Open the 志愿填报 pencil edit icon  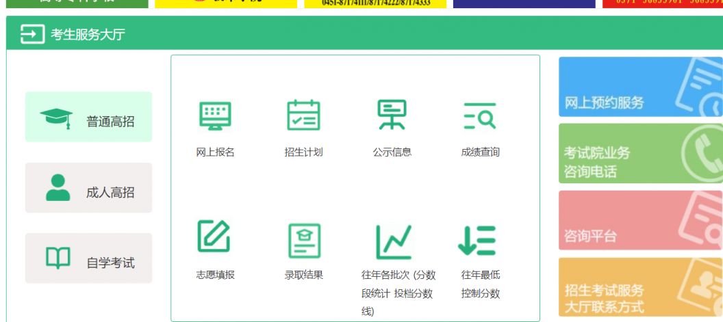pos(214,236)
